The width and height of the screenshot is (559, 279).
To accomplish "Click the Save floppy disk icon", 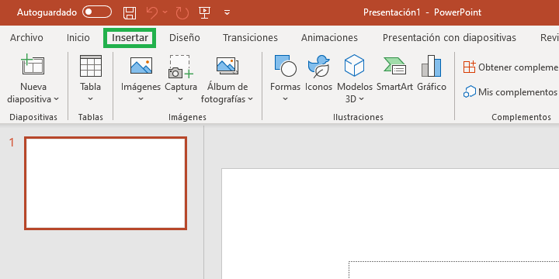I will (x=130, y=13).
